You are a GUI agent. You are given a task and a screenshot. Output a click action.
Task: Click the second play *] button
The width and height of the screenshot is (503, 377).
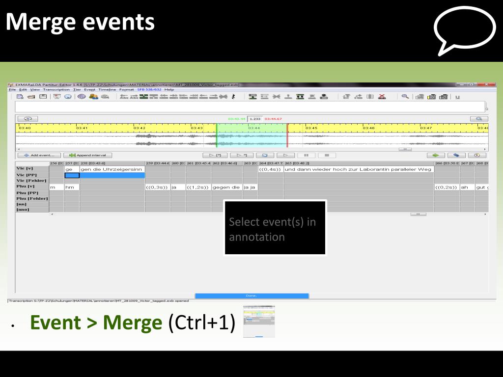click(x=241, y=155)
